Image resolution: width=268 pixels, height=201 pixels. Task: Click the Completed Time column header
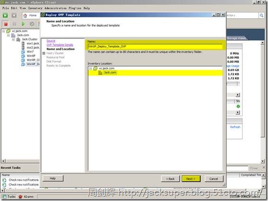[x=250, y=175]
